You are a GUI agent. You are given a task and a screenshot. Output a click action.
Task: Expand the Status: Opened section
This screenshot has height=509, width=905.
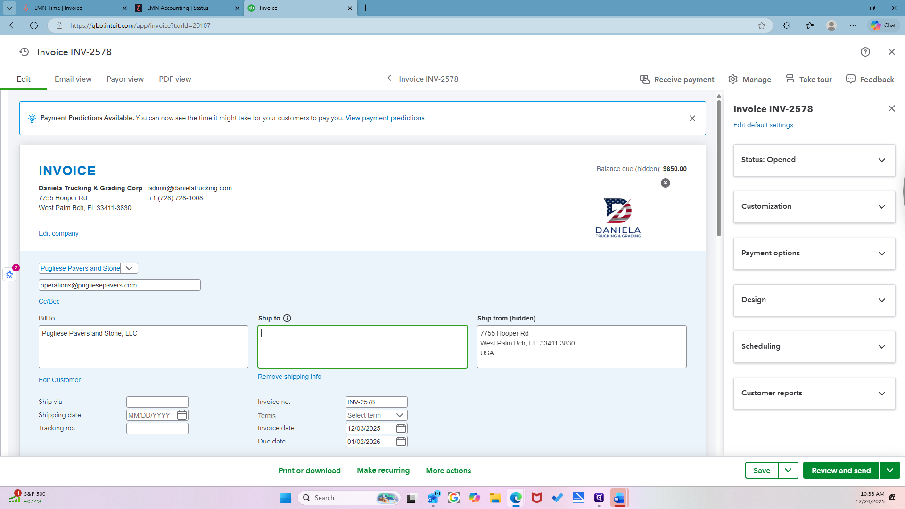814,160
